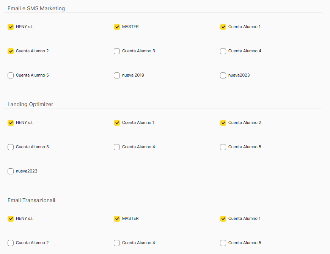
Task: Enable Cuenta Alumno 3 under Landing Optimizer
Action: (11, 147)
